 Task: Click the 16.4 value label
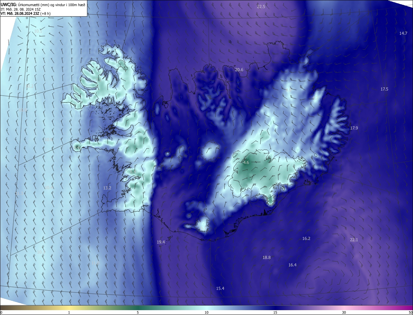pos(292,265)
